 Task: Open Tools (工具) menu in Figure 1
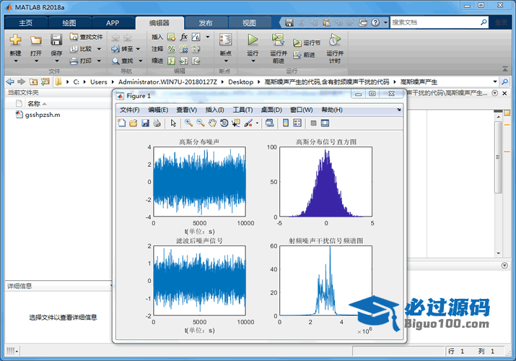[243, 110]
